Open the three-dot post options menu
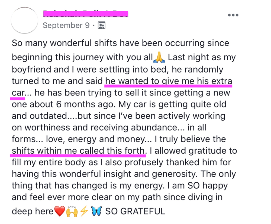271x224 pixels. (233, 15)
